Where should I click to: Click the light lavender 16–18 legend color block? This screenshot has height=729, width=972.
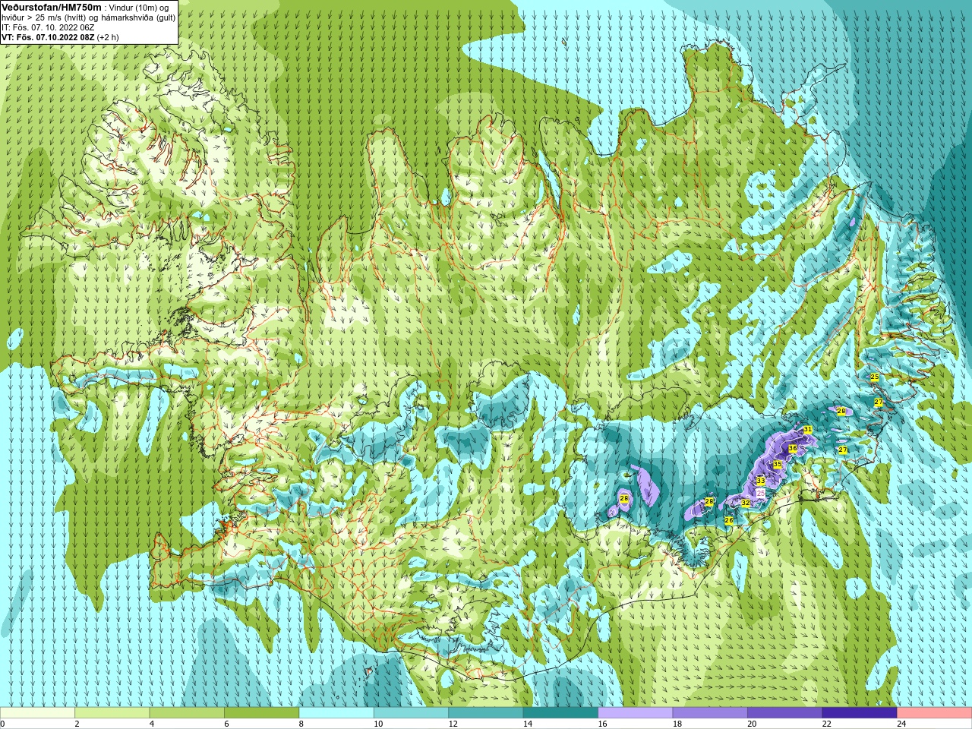tap(636, 713)
